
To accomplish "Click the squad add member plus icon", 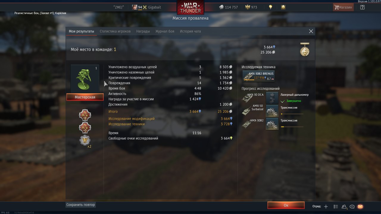I will [x=326, y=207].
